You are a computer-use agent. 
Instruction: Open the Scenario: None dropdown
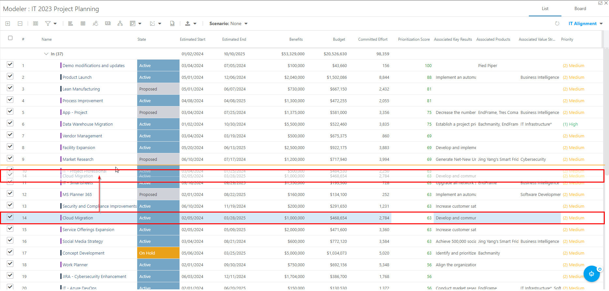(228, 23)
